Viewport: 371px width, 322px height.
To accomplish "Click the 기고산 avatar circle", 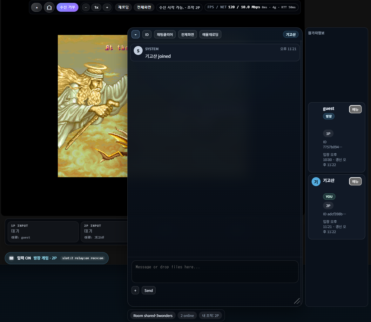I will (x=316, y=182).
